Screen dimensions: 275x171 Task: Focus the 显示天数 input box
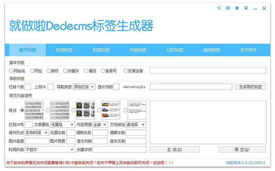pyautogui.click(x=136, y=141)
